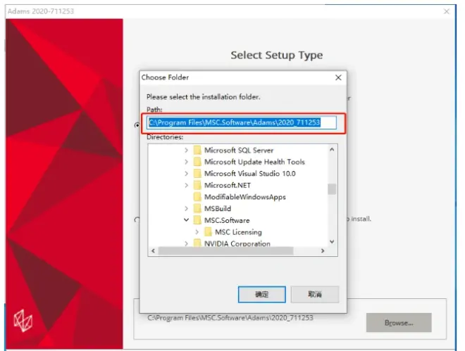The width and height of the screenshot is (465, 351).
Task: Select the 'NVIDIA Corporation' directory label
Action: 237,243
